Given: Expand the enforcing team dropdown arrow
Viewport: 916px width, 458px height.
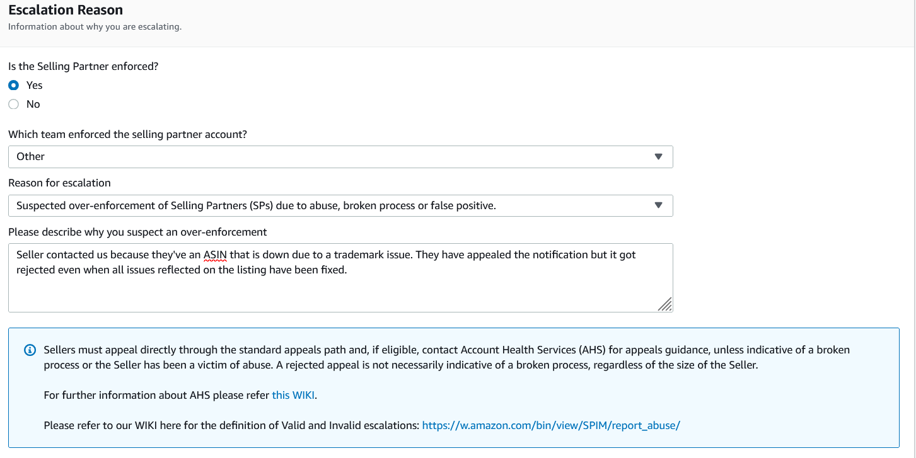Looking at the screenshot, I should [x=658, y=157].
